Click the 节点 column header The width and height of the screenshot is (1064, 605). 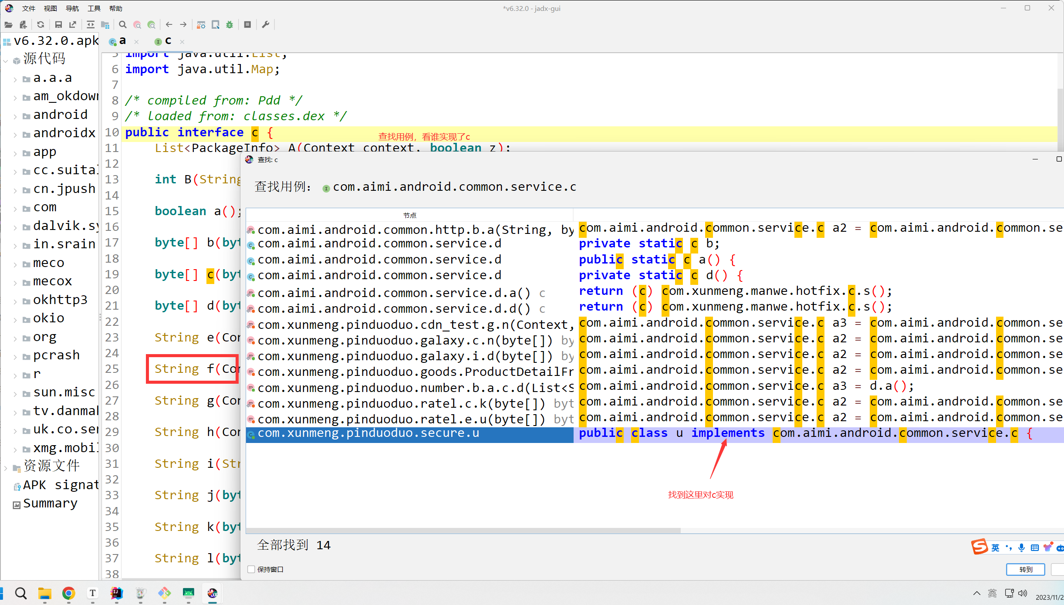click(x=409, y=215)
